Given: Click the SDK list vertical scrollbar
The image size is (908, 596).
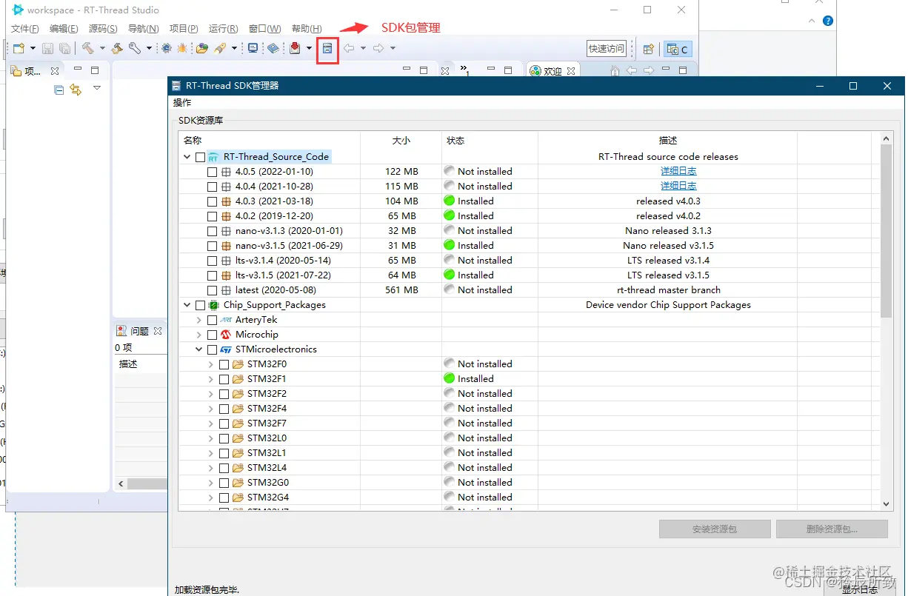Looking at the screenshot, I should [887, 321].
